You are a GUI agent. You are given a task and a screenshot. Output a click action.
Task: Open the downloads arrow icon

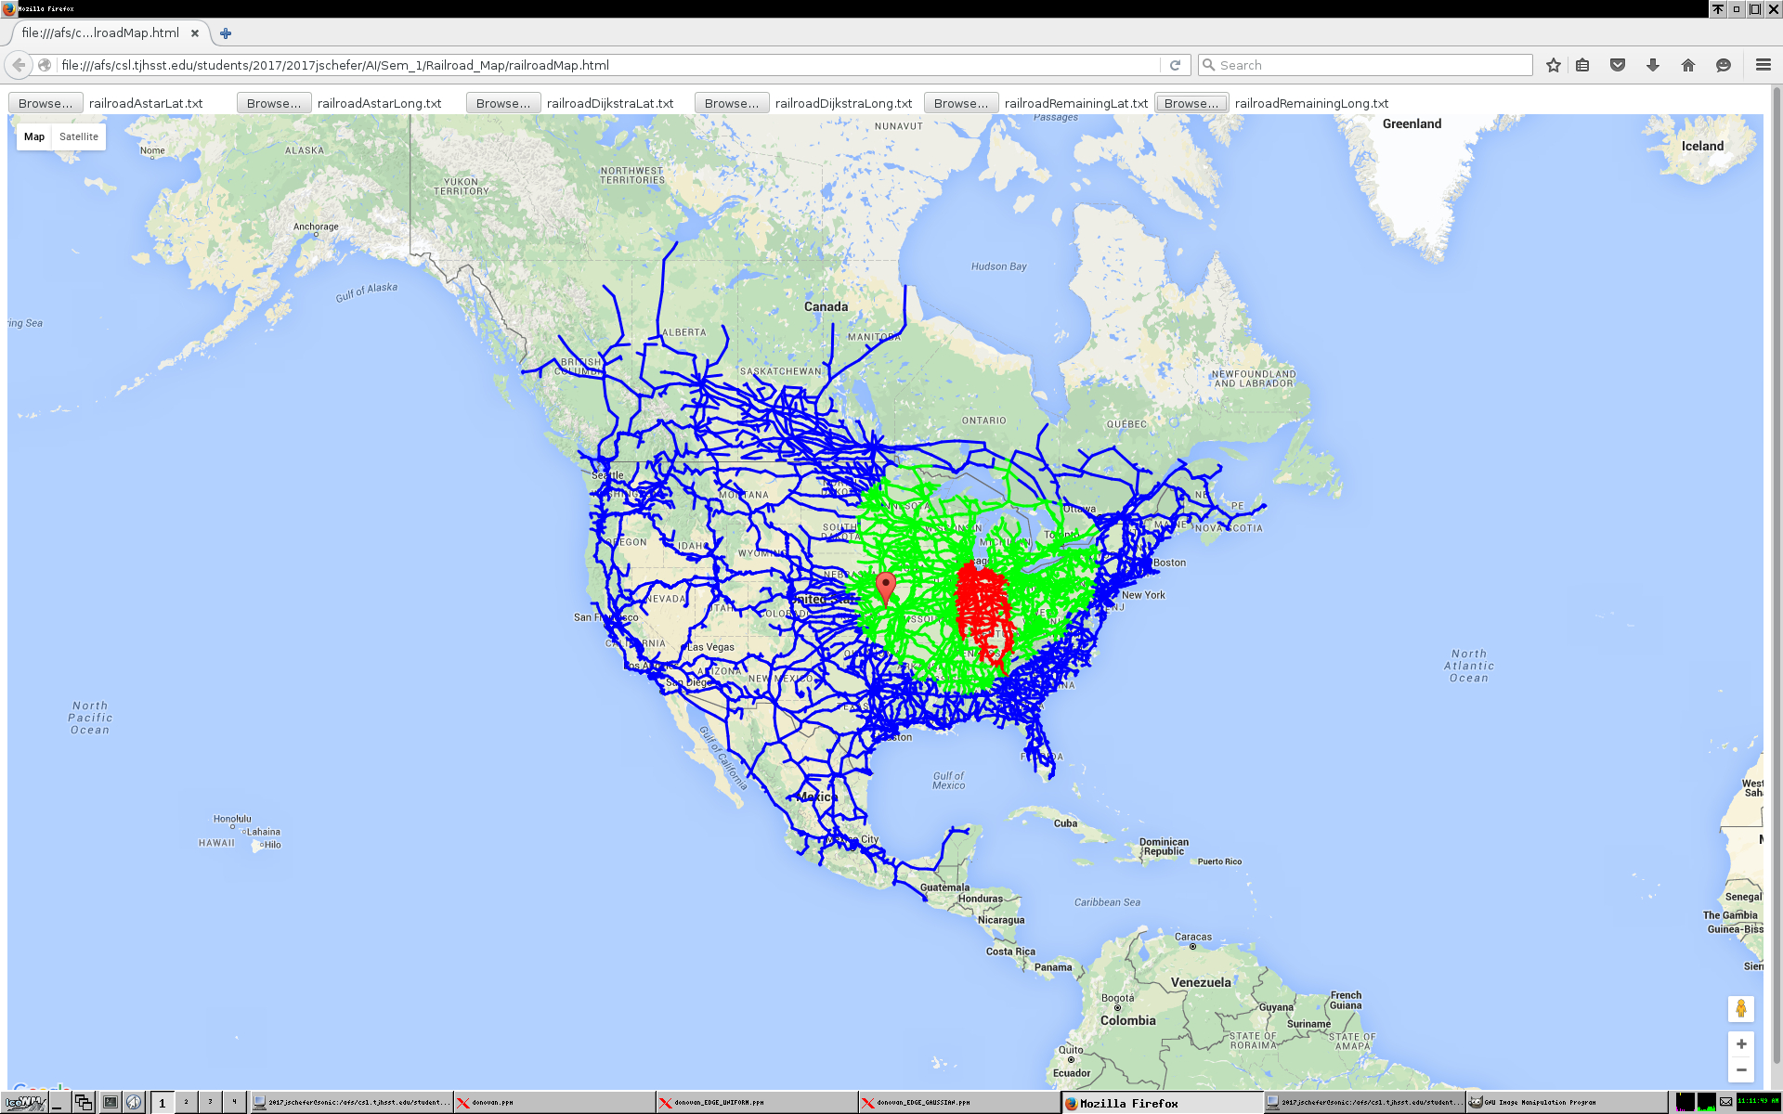pos(1653,65)
